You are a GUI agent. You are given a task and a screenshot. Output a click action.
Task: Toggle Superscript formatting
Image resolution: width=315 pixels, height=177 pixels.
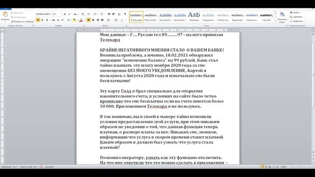tap(63, 20)
